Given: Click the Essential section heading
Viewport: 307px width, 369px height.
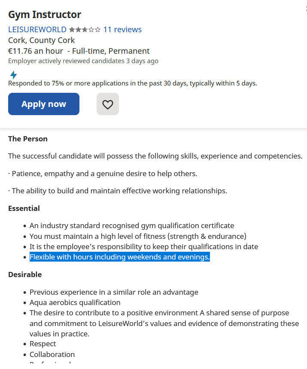Looking at the screenshot, I should pyautogui.click(x=24, y=208).
